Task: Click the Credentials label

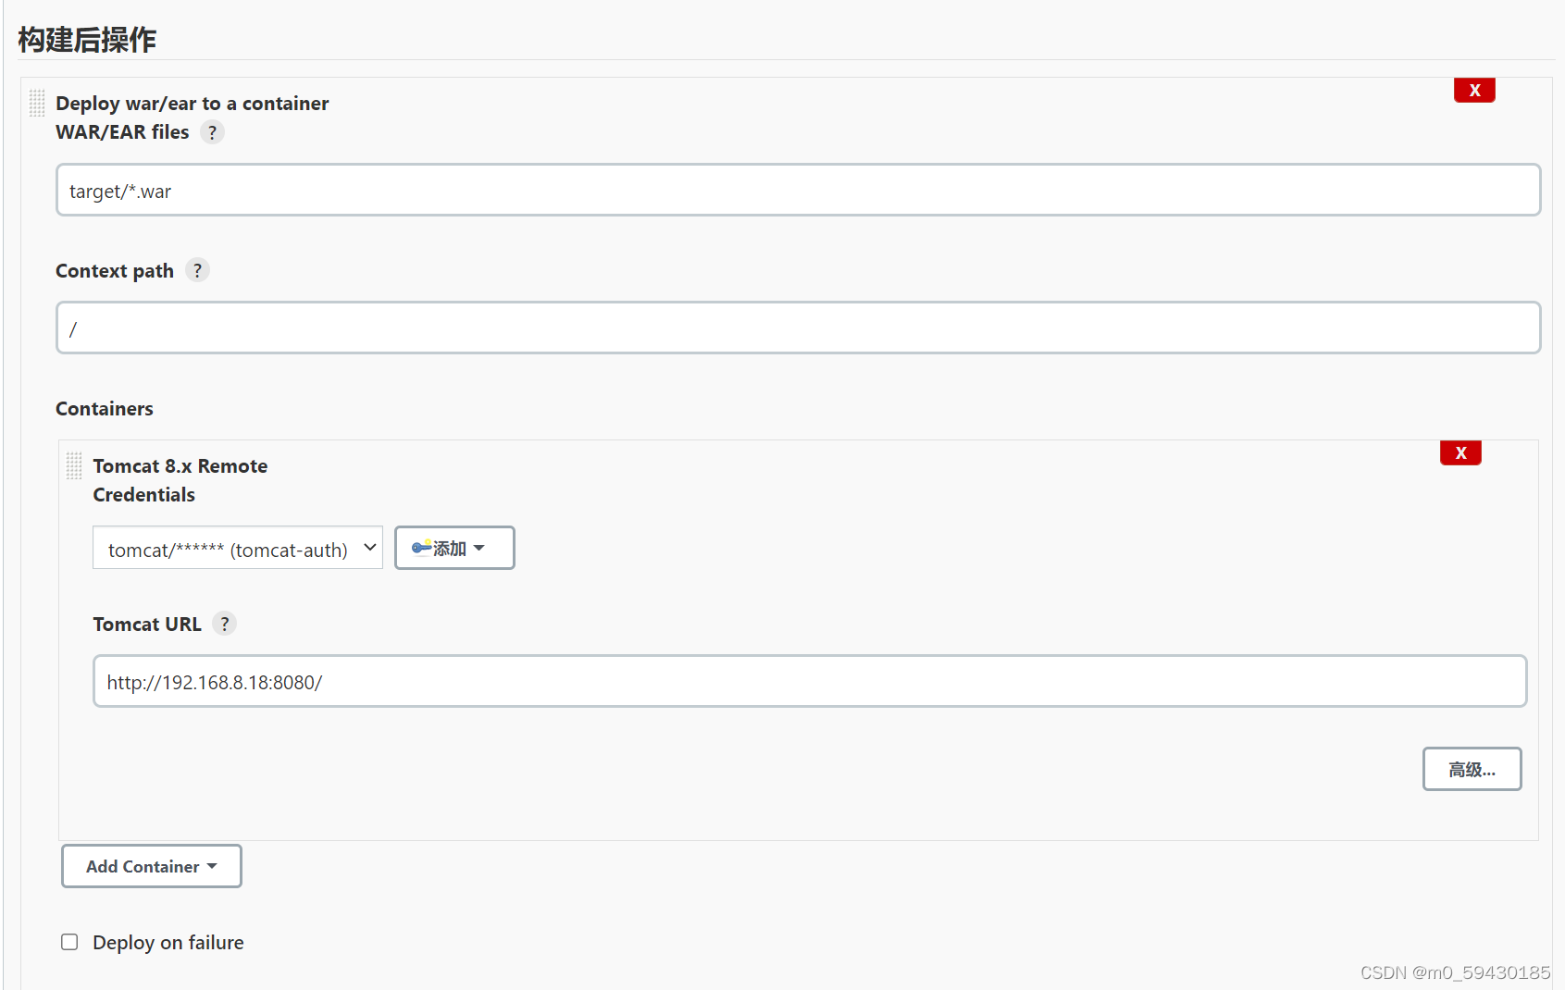Action: (x=144, y=495)
